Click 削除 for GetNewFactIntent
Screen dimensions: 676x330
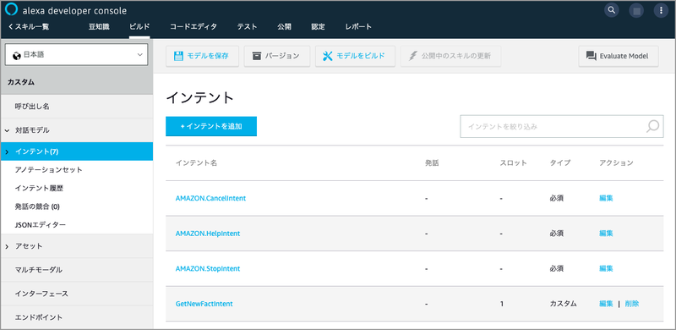click(x=632, y=304)
